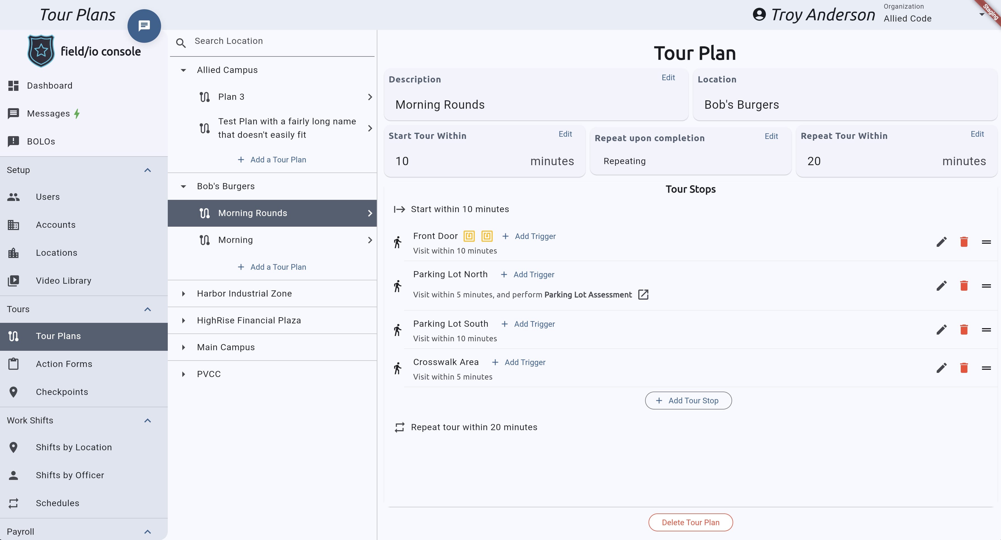Viewport: 1001px width, 540px height.
Task: Add Trigger to Parking Lot South
Action: (528, 324)
